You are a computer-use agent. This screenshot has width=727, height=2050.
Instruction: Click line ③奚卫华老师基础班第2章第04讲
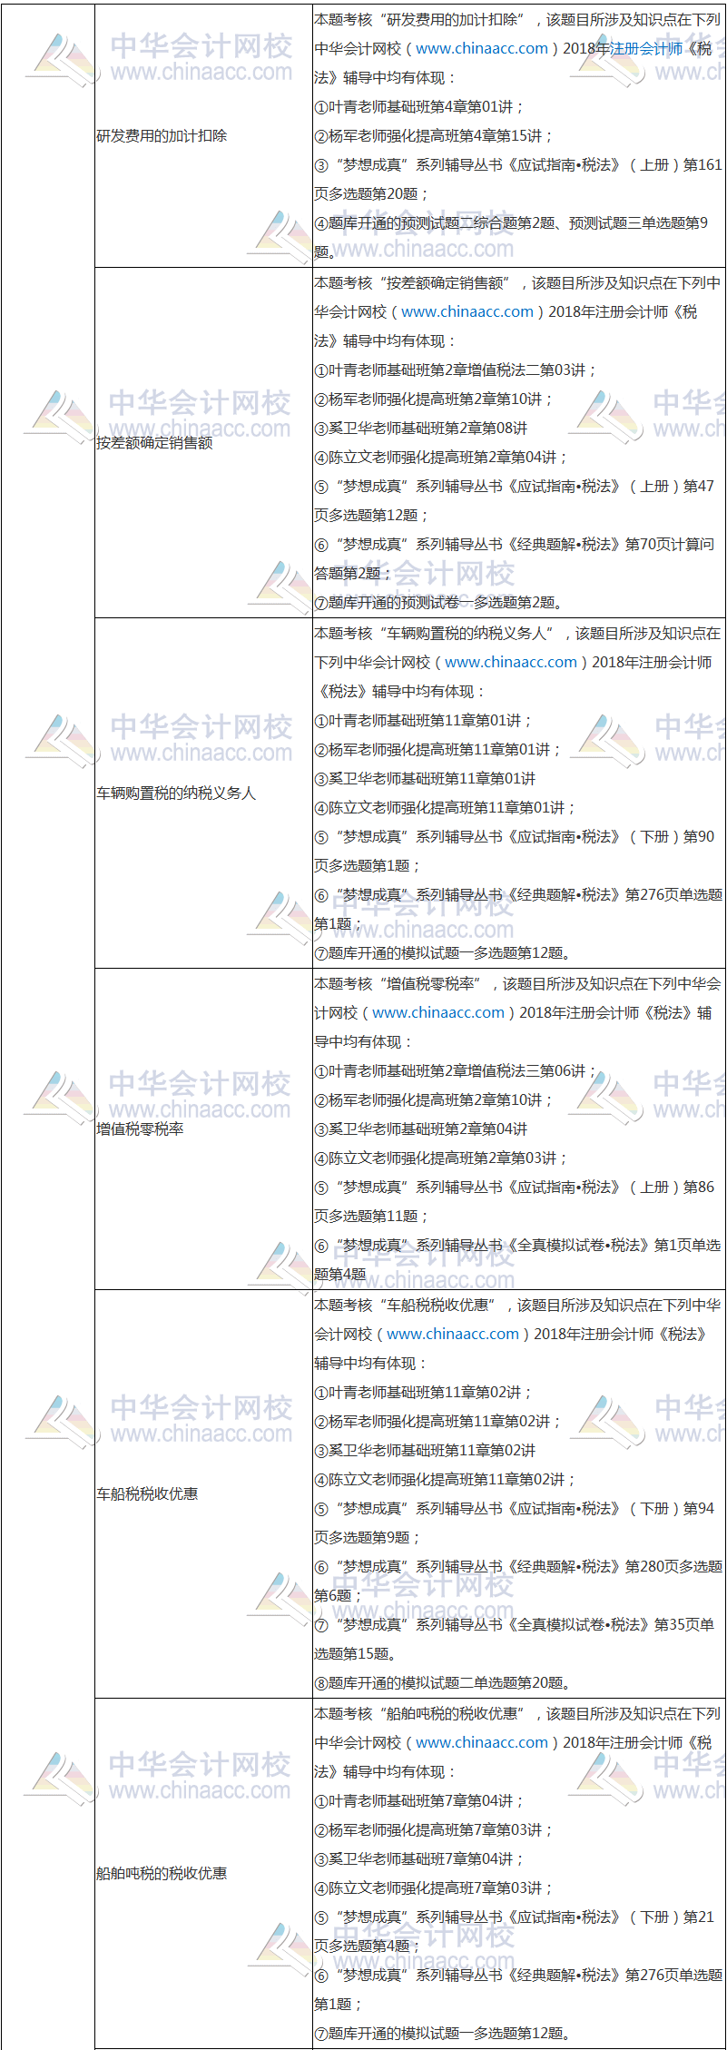click(x=421, y=1129)
